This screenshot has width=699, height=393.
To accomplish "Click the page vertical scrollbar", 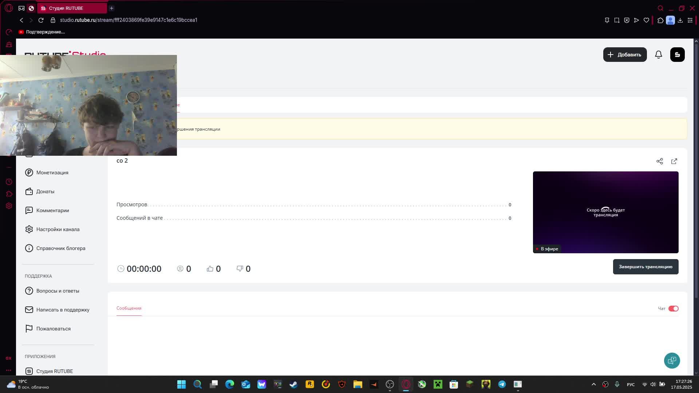I will click(x=696, y=171).
